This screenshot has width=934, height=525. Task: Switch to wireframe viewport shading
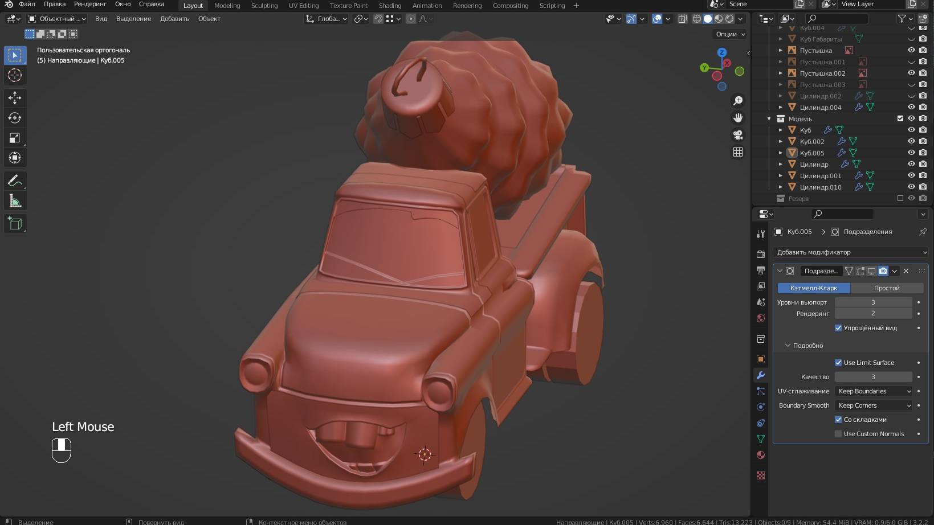696,19
